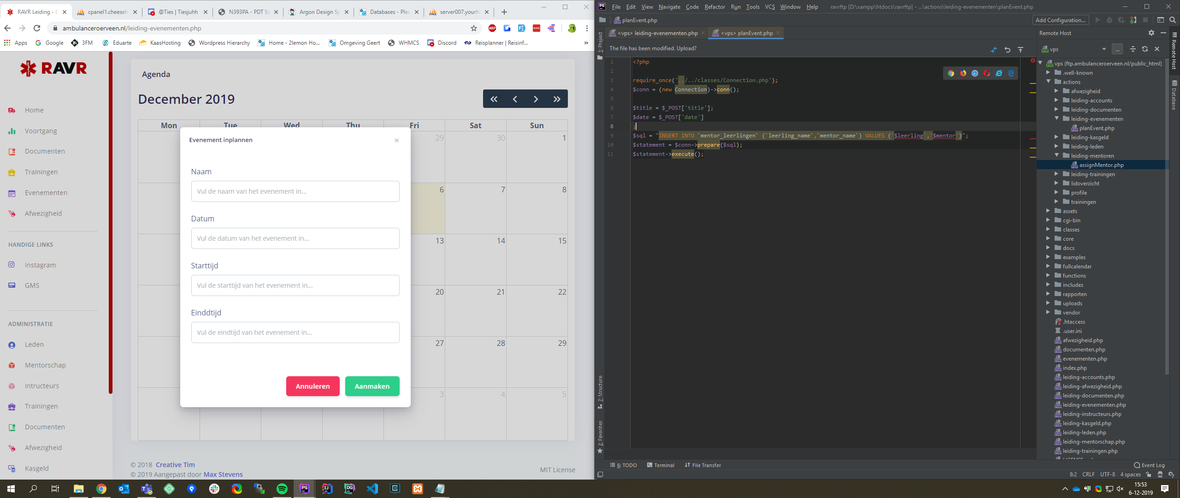The width and height of the screenshot is (1180, 498).
Task: Open in Opera from editor browser bar
Action: 987,73
